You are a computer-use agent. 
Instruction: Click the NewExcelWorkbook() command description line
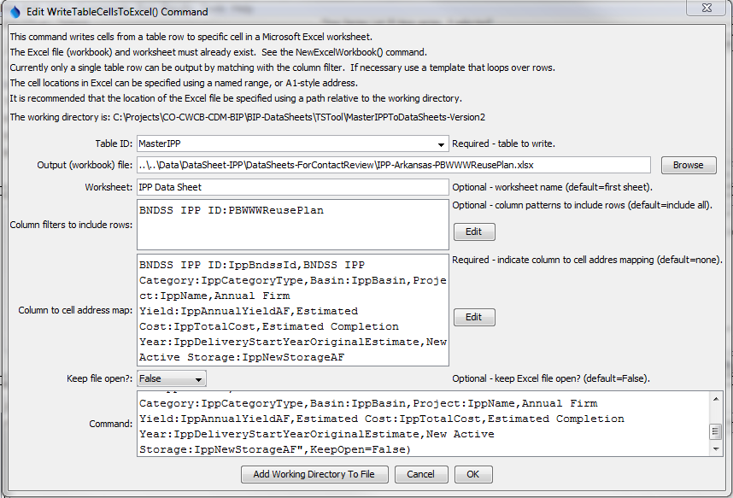[219, 52]
